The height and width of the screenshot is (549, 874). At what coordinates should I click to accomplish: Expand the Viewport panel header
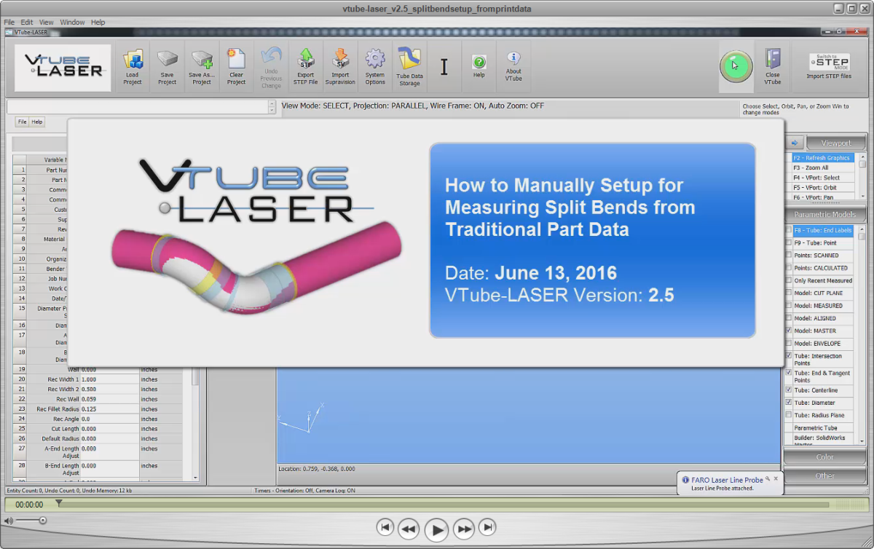(x=835, y=143)
